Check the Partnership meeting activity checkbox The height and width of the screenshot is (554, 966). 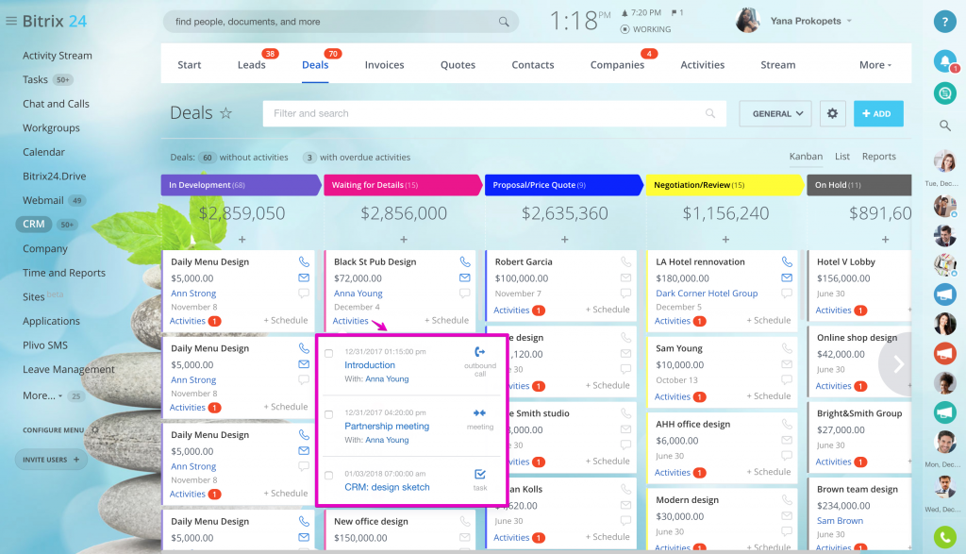tap(328, 414)
